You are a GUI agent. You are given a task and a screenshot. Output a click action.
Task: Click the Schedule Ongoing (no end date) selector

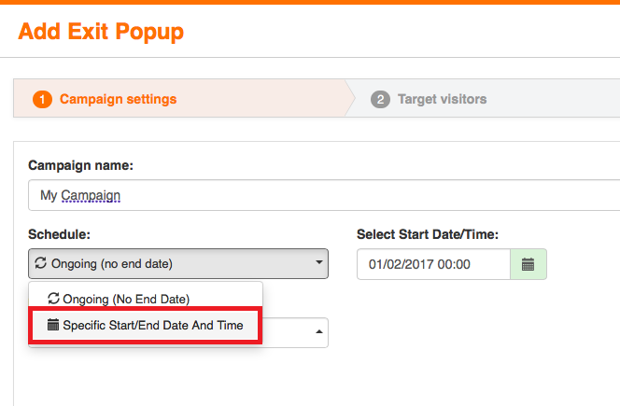(178, 264)
